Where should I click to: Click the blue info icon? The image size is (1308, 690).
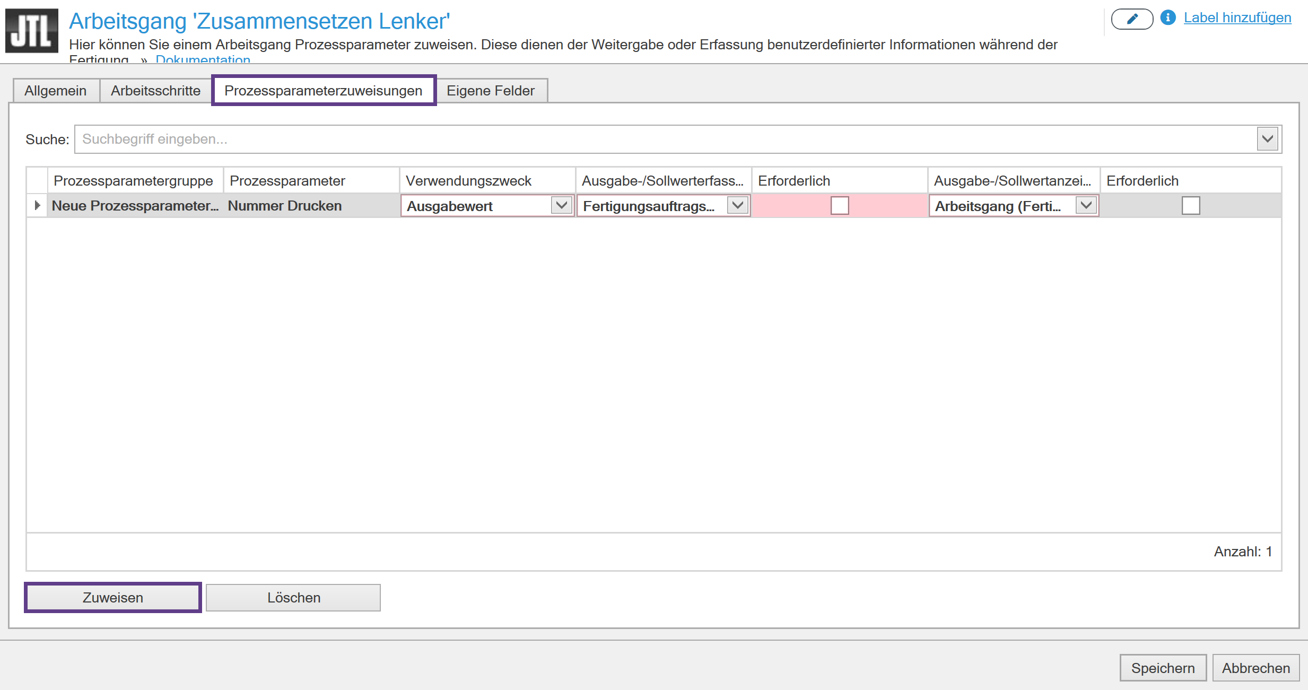click(1167, 18)
